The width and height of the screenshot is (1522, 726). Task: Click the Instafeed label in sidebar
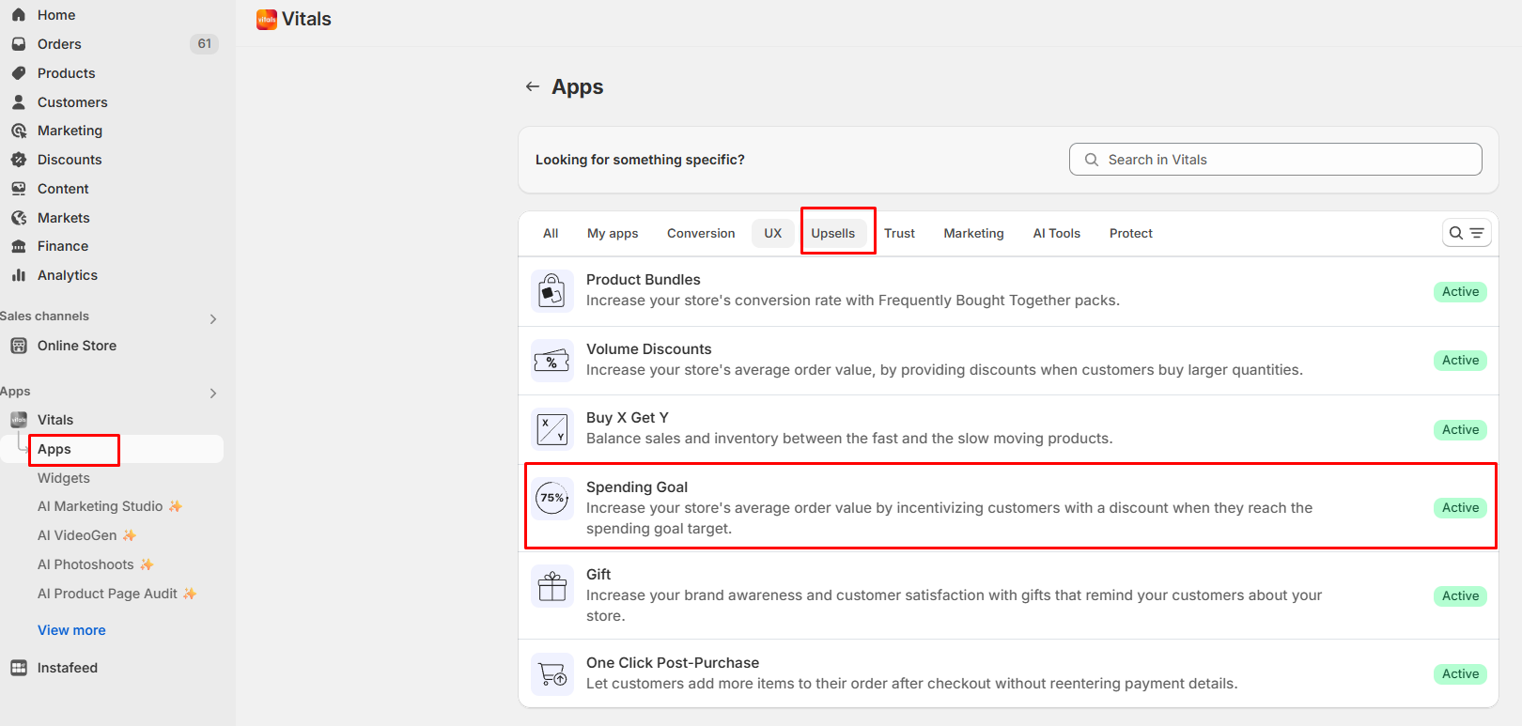pos(68,668)
